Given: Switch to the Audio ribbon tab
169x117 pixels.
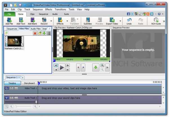Looking at the screenshot, I should click(x=55, y=14).
